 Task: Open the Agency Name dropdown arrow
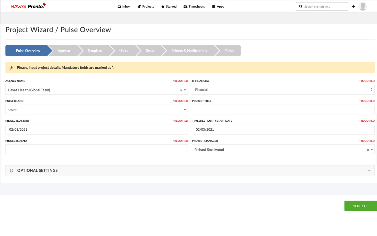point(185,90)
